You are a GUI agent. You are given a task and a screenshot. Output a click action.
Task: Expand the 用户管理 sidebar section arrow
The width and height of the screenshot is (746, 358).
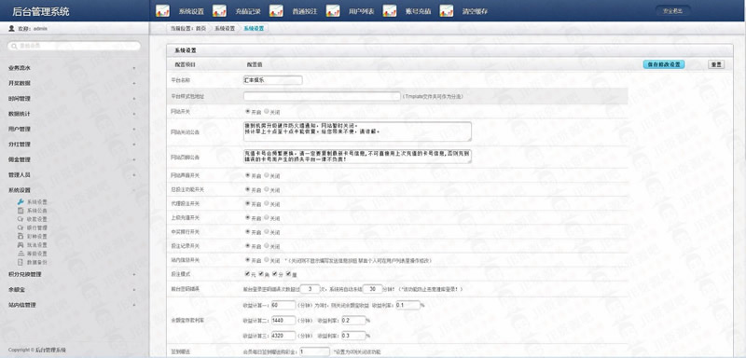click(x=133, y=129)
